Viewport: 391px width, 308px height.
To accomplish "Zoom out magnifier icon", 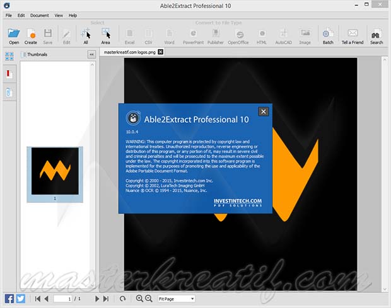I will pyautogui.click(x=149, y=299).
